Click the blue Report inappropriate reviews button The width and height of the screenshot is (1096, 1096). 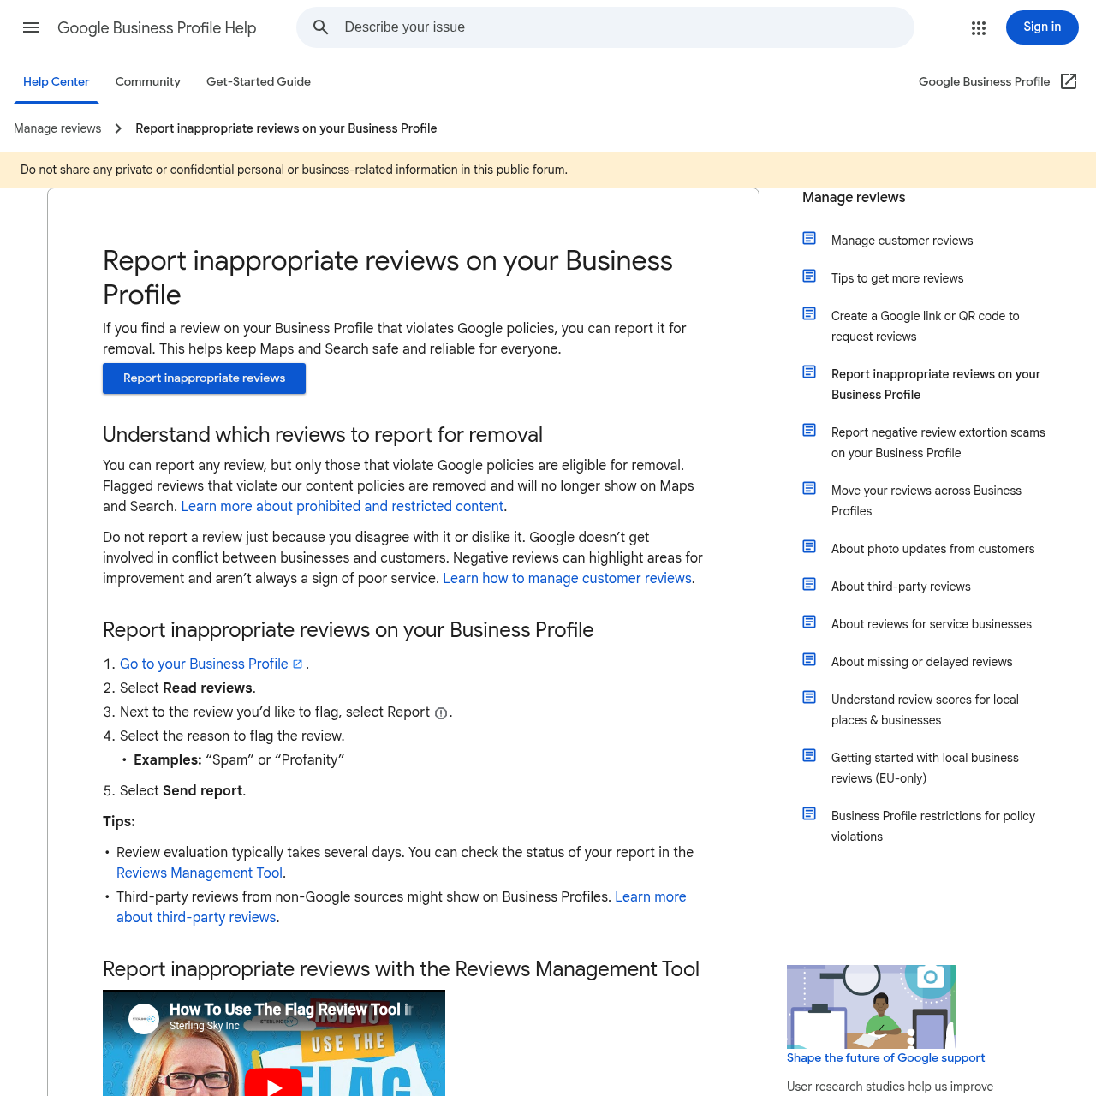(x=204, y=378)
